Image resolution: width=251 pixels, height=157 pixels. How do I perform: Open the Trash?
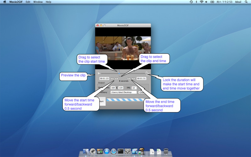(166, 151)
